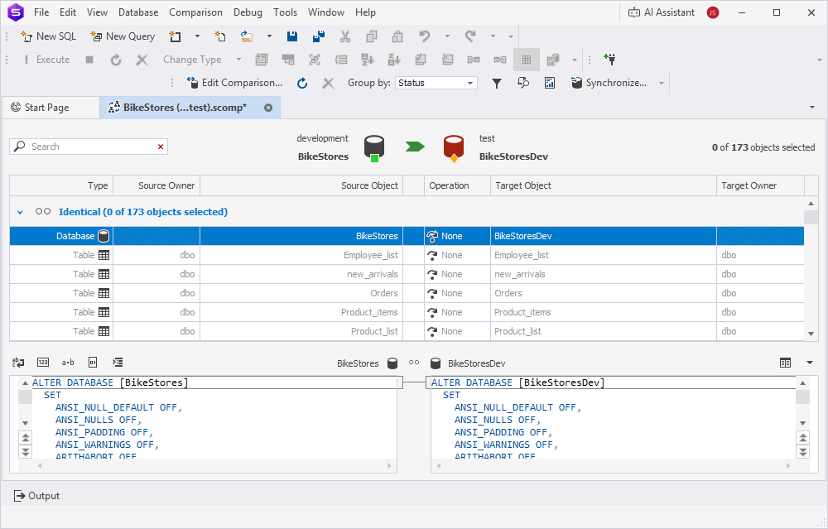The image size is (828, 529).
Task: Select the Orders table row
Action: tap(371, 293)
